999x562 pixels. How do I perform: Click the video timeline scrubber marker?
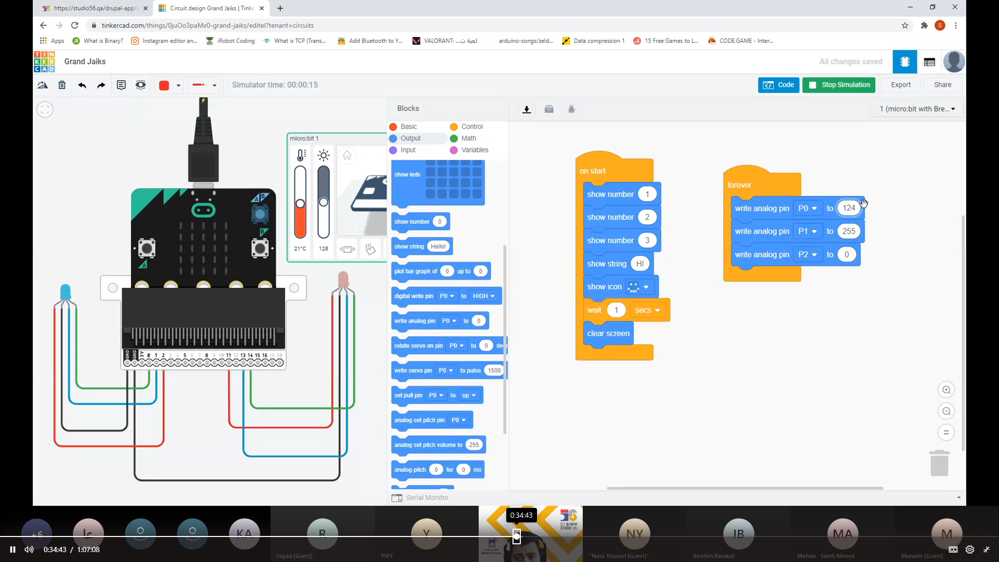pos(517,537)
